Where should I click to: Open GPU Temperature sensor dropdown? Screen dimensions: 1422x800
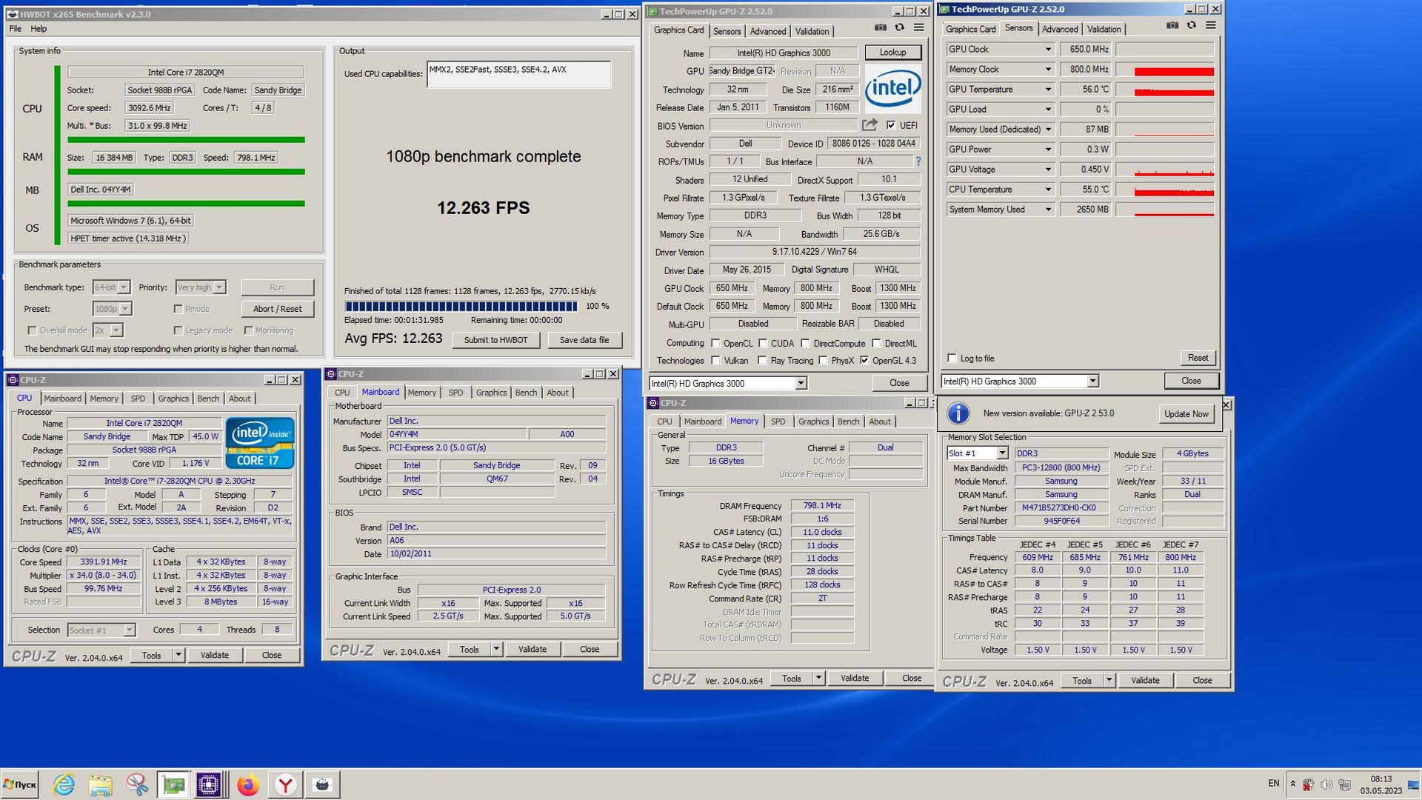(1048, 89)
